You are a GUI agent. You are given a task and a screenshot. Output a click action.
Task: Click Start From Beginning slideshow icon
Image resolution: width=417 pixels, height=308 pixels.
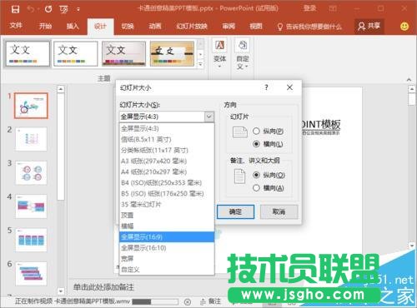click(63, 10)
